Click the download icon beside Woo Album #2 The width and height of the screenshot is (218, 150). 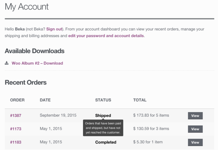[7, 63]
